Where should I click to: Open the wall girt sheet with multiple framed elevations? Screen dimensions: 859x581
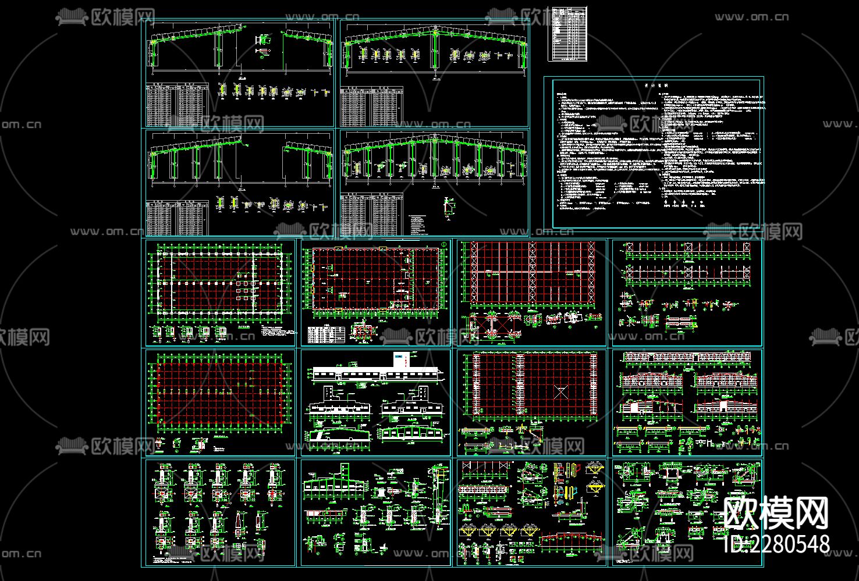[687, 402]
